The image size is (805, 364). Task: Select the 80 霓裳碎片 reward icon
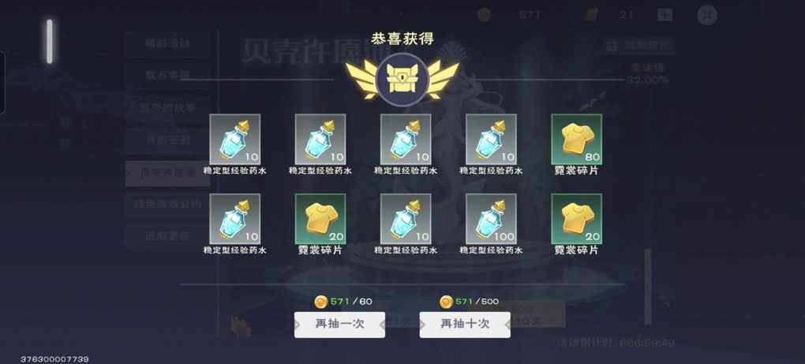pos(576,139)
